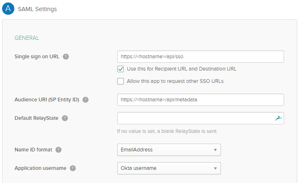
Task: Uncheck Use this for Recipient URL checkbox
Action: 121,69
